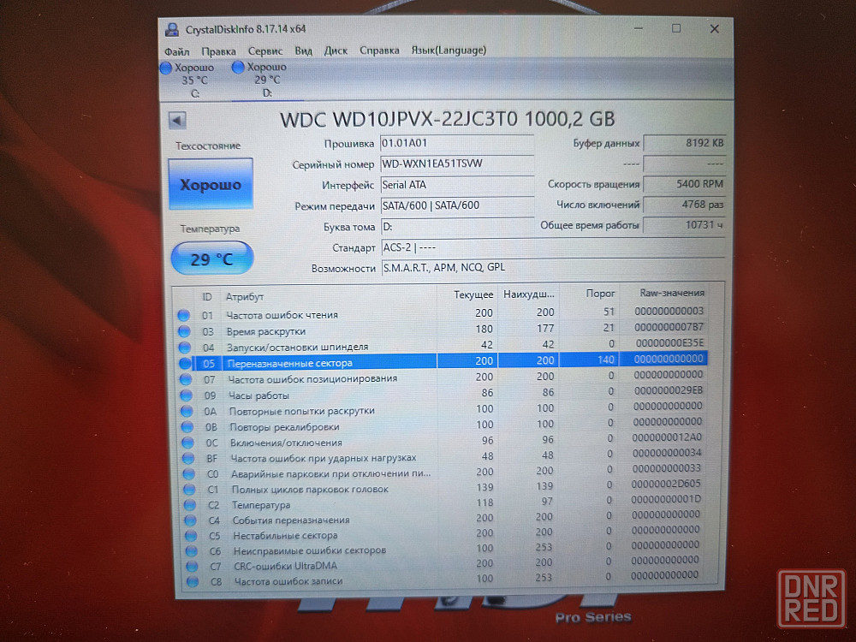Select row text Время раскрутки
The width and height of the screenshot is (856, 642).
[x=266, y=331]
